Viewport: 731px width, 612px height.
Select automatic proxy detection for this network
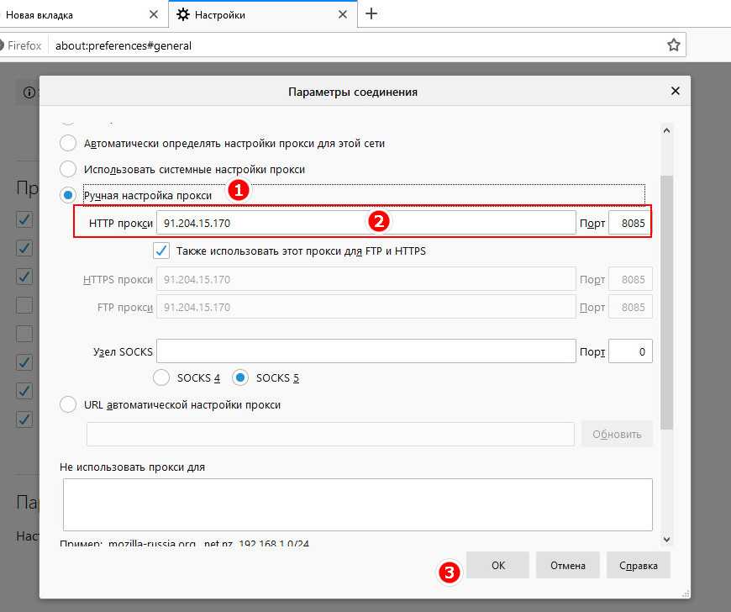69,143
